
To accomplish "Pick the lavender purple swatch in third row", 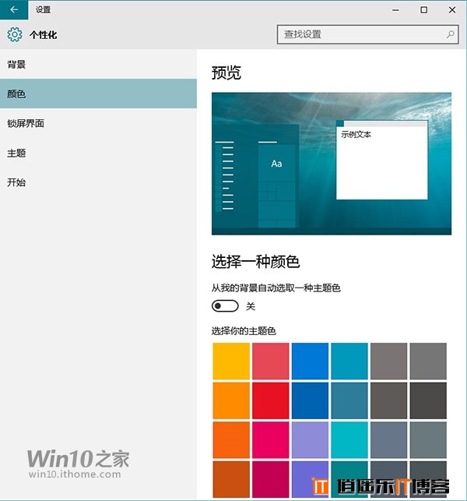I will point(310,440).
